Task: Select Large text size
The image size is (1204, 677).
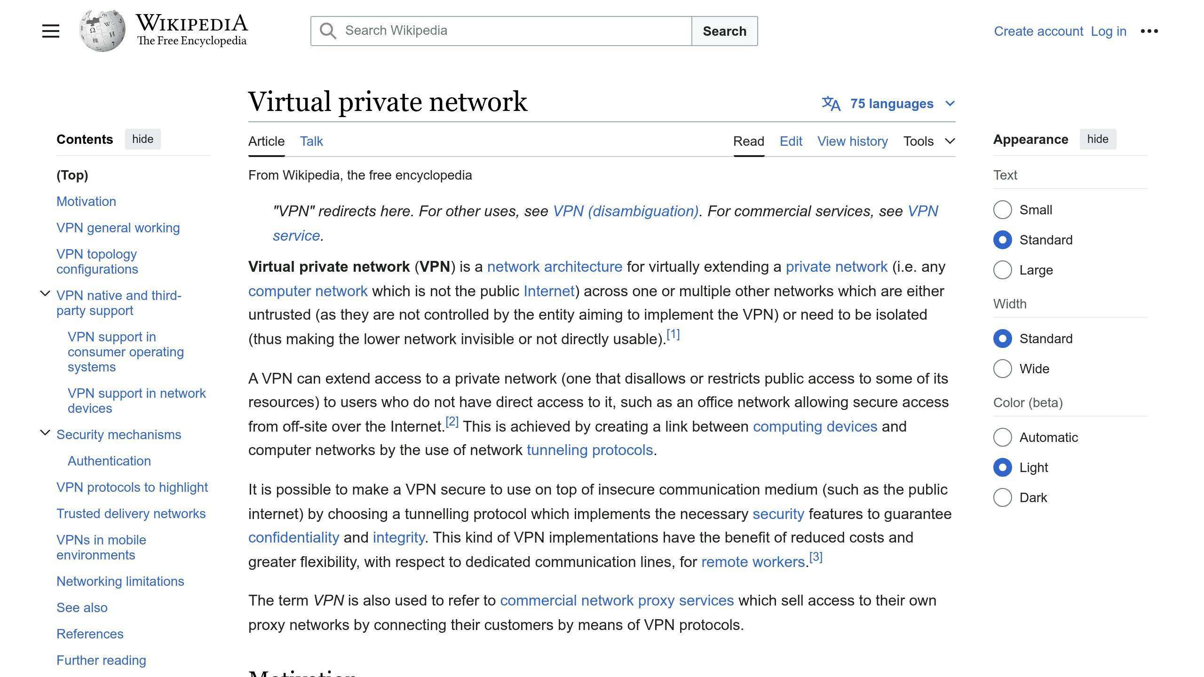Action: 1002,270
